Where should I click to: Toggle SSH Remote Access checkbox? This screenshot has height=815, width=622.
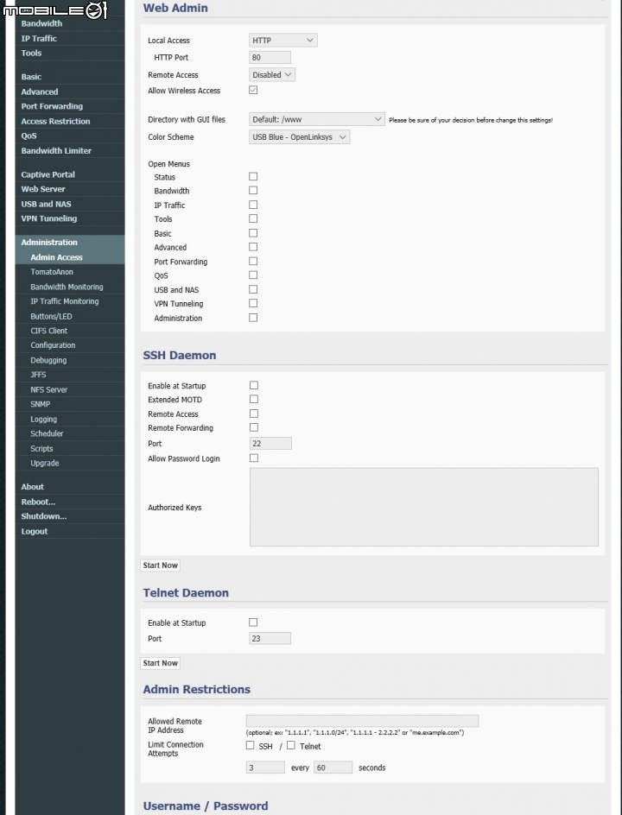(x=254, y=414)
